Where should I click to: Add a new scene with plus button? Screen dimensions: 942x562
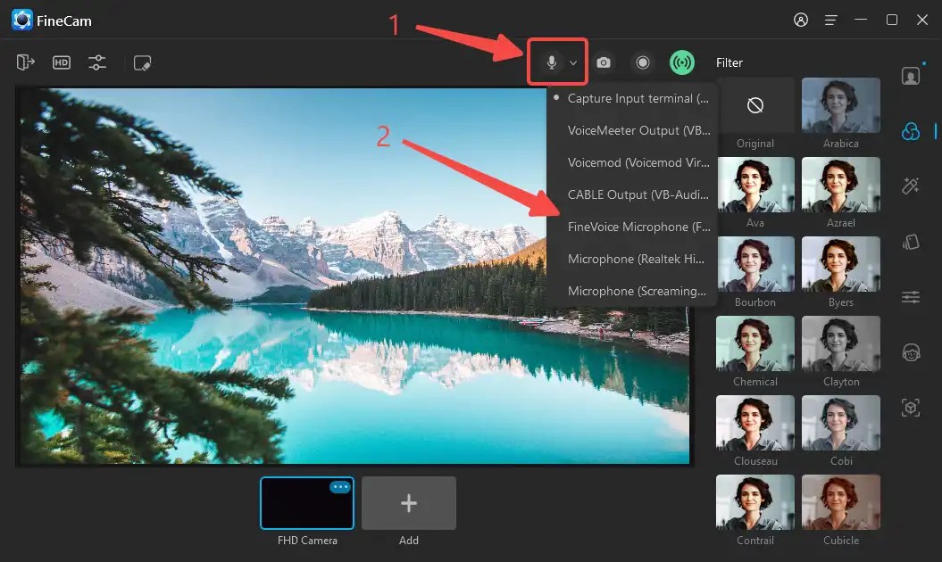409,503
